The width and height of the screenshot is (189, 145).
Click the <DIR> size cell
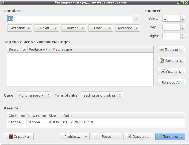point(55,122)
